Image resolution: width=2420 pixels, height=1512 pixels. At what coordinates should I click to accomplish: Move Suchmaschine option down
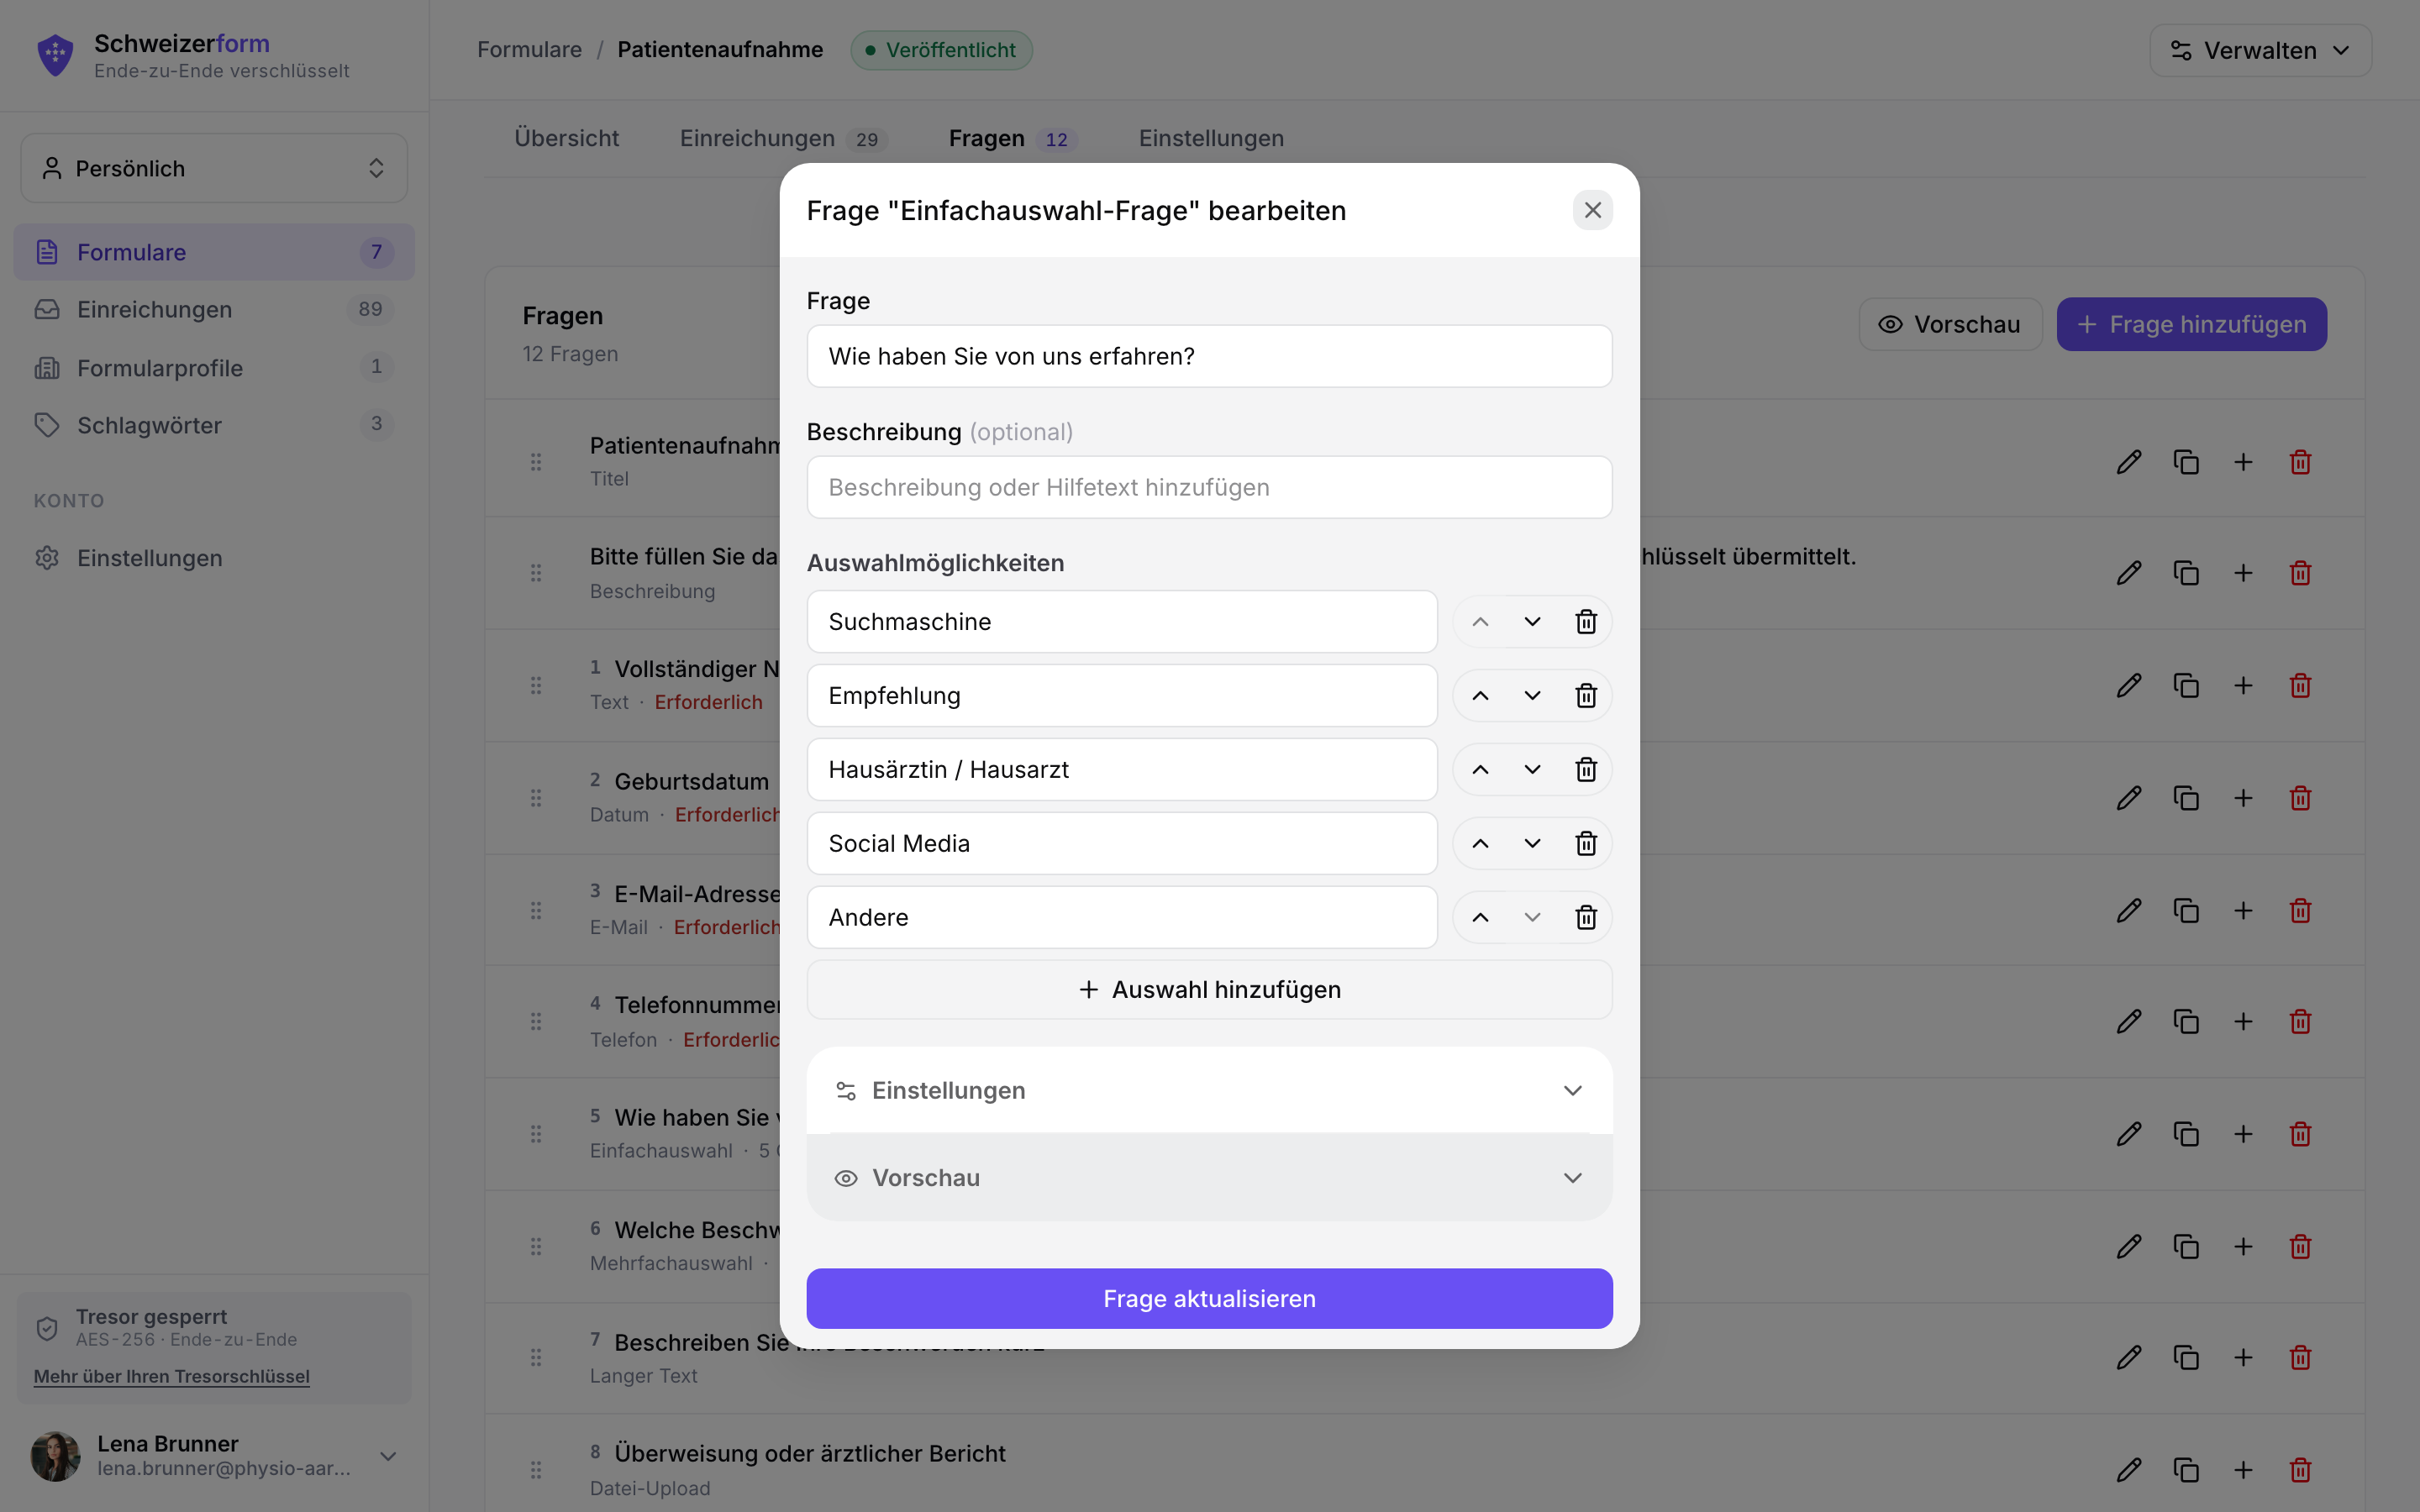point(1532,622)
